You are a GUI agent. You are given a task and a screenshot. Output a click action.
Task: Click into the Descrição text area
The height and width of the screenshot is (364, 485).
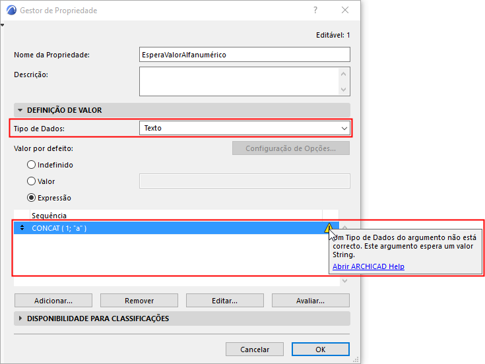239,81
